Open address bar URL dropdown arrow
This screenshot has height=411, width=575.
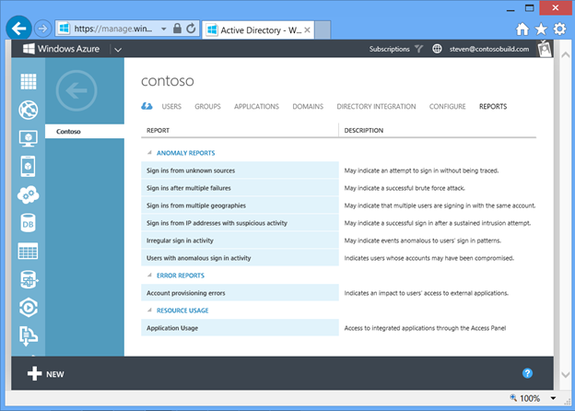coord(163,29)
